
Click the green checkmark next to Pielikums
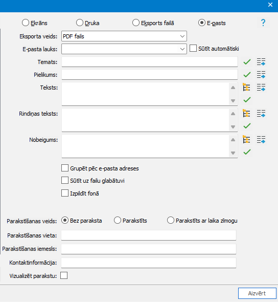click(247, 75)
